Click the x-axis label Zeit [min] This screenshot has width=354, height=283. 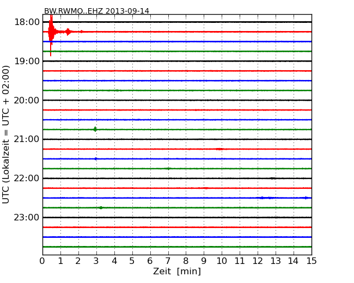(x=177, y=271)
